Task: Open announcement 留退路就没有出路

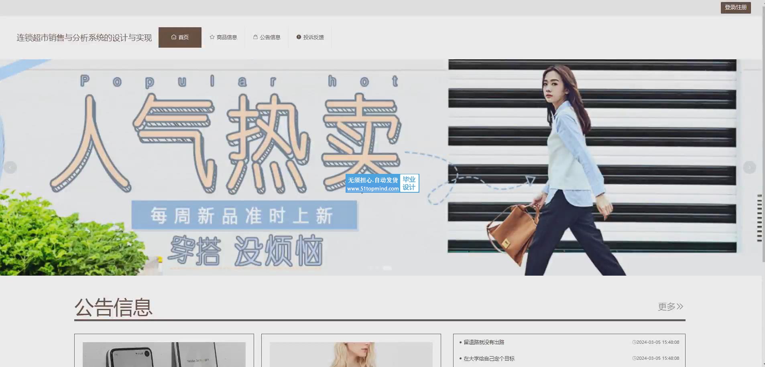Action: pyautogui.click(x=484, y=342)
